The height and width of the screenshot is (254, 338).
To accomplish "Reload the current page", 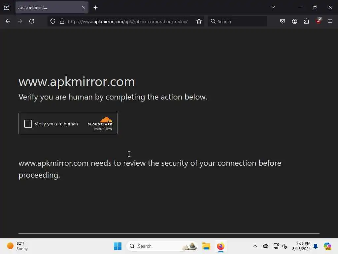I will 32,21.
